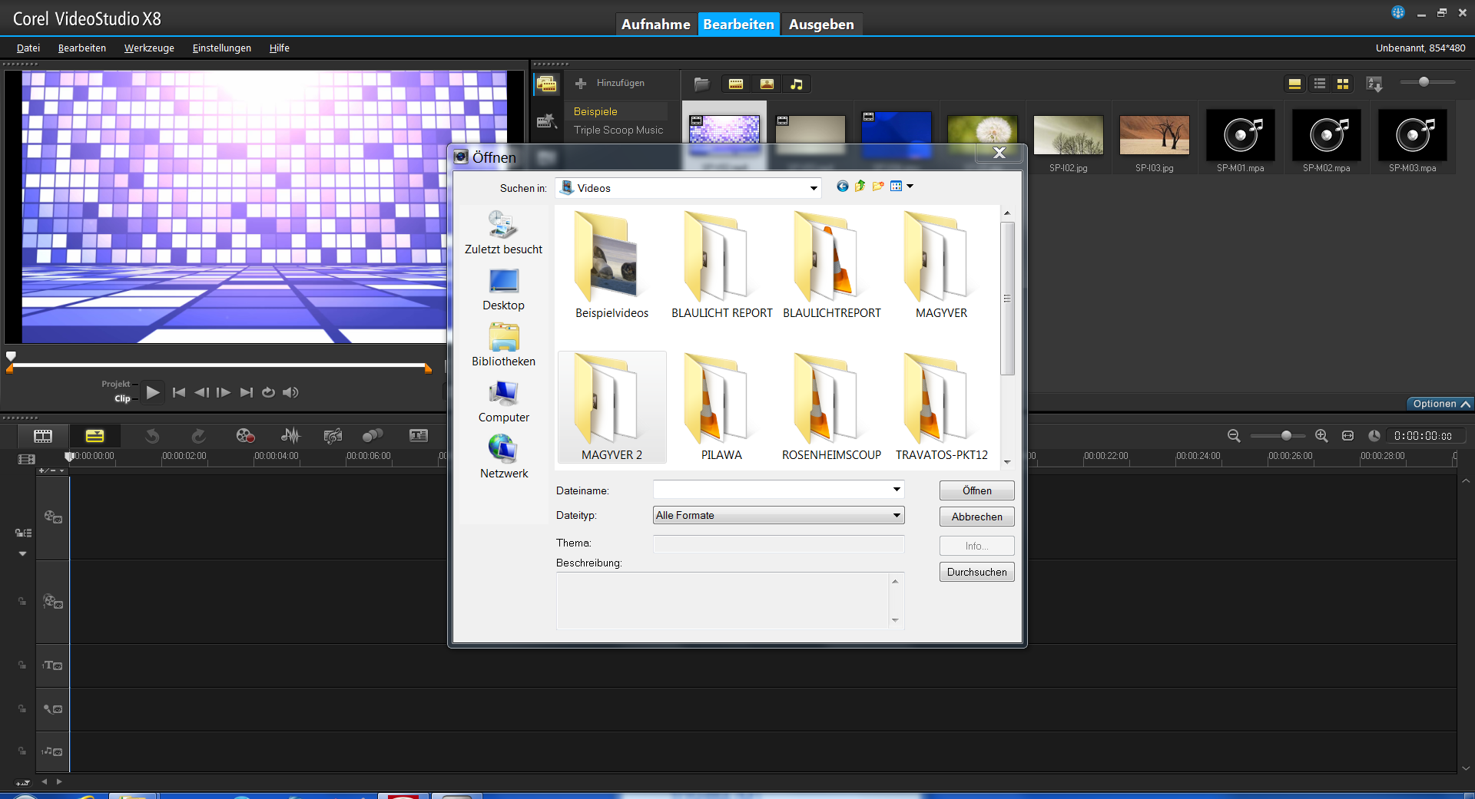Open the Sound Mixer waveform icon
This screenshot has height=799, width=1475.
tap(290, 436)
